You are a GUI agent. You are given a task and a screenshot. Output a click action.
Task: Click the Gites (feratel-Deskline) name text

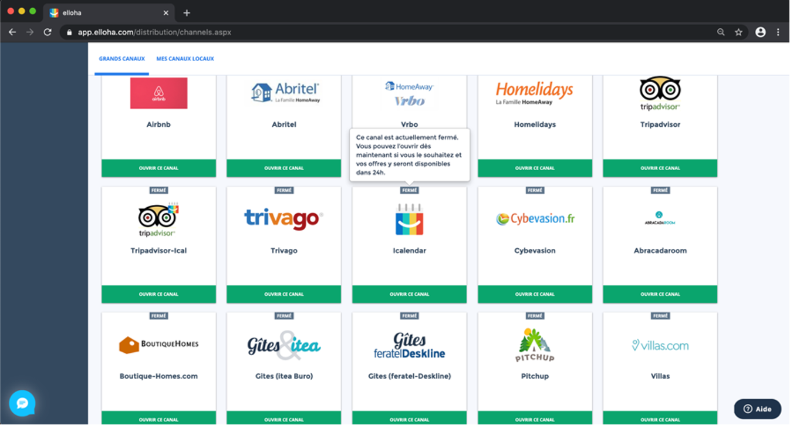[410, 376]
